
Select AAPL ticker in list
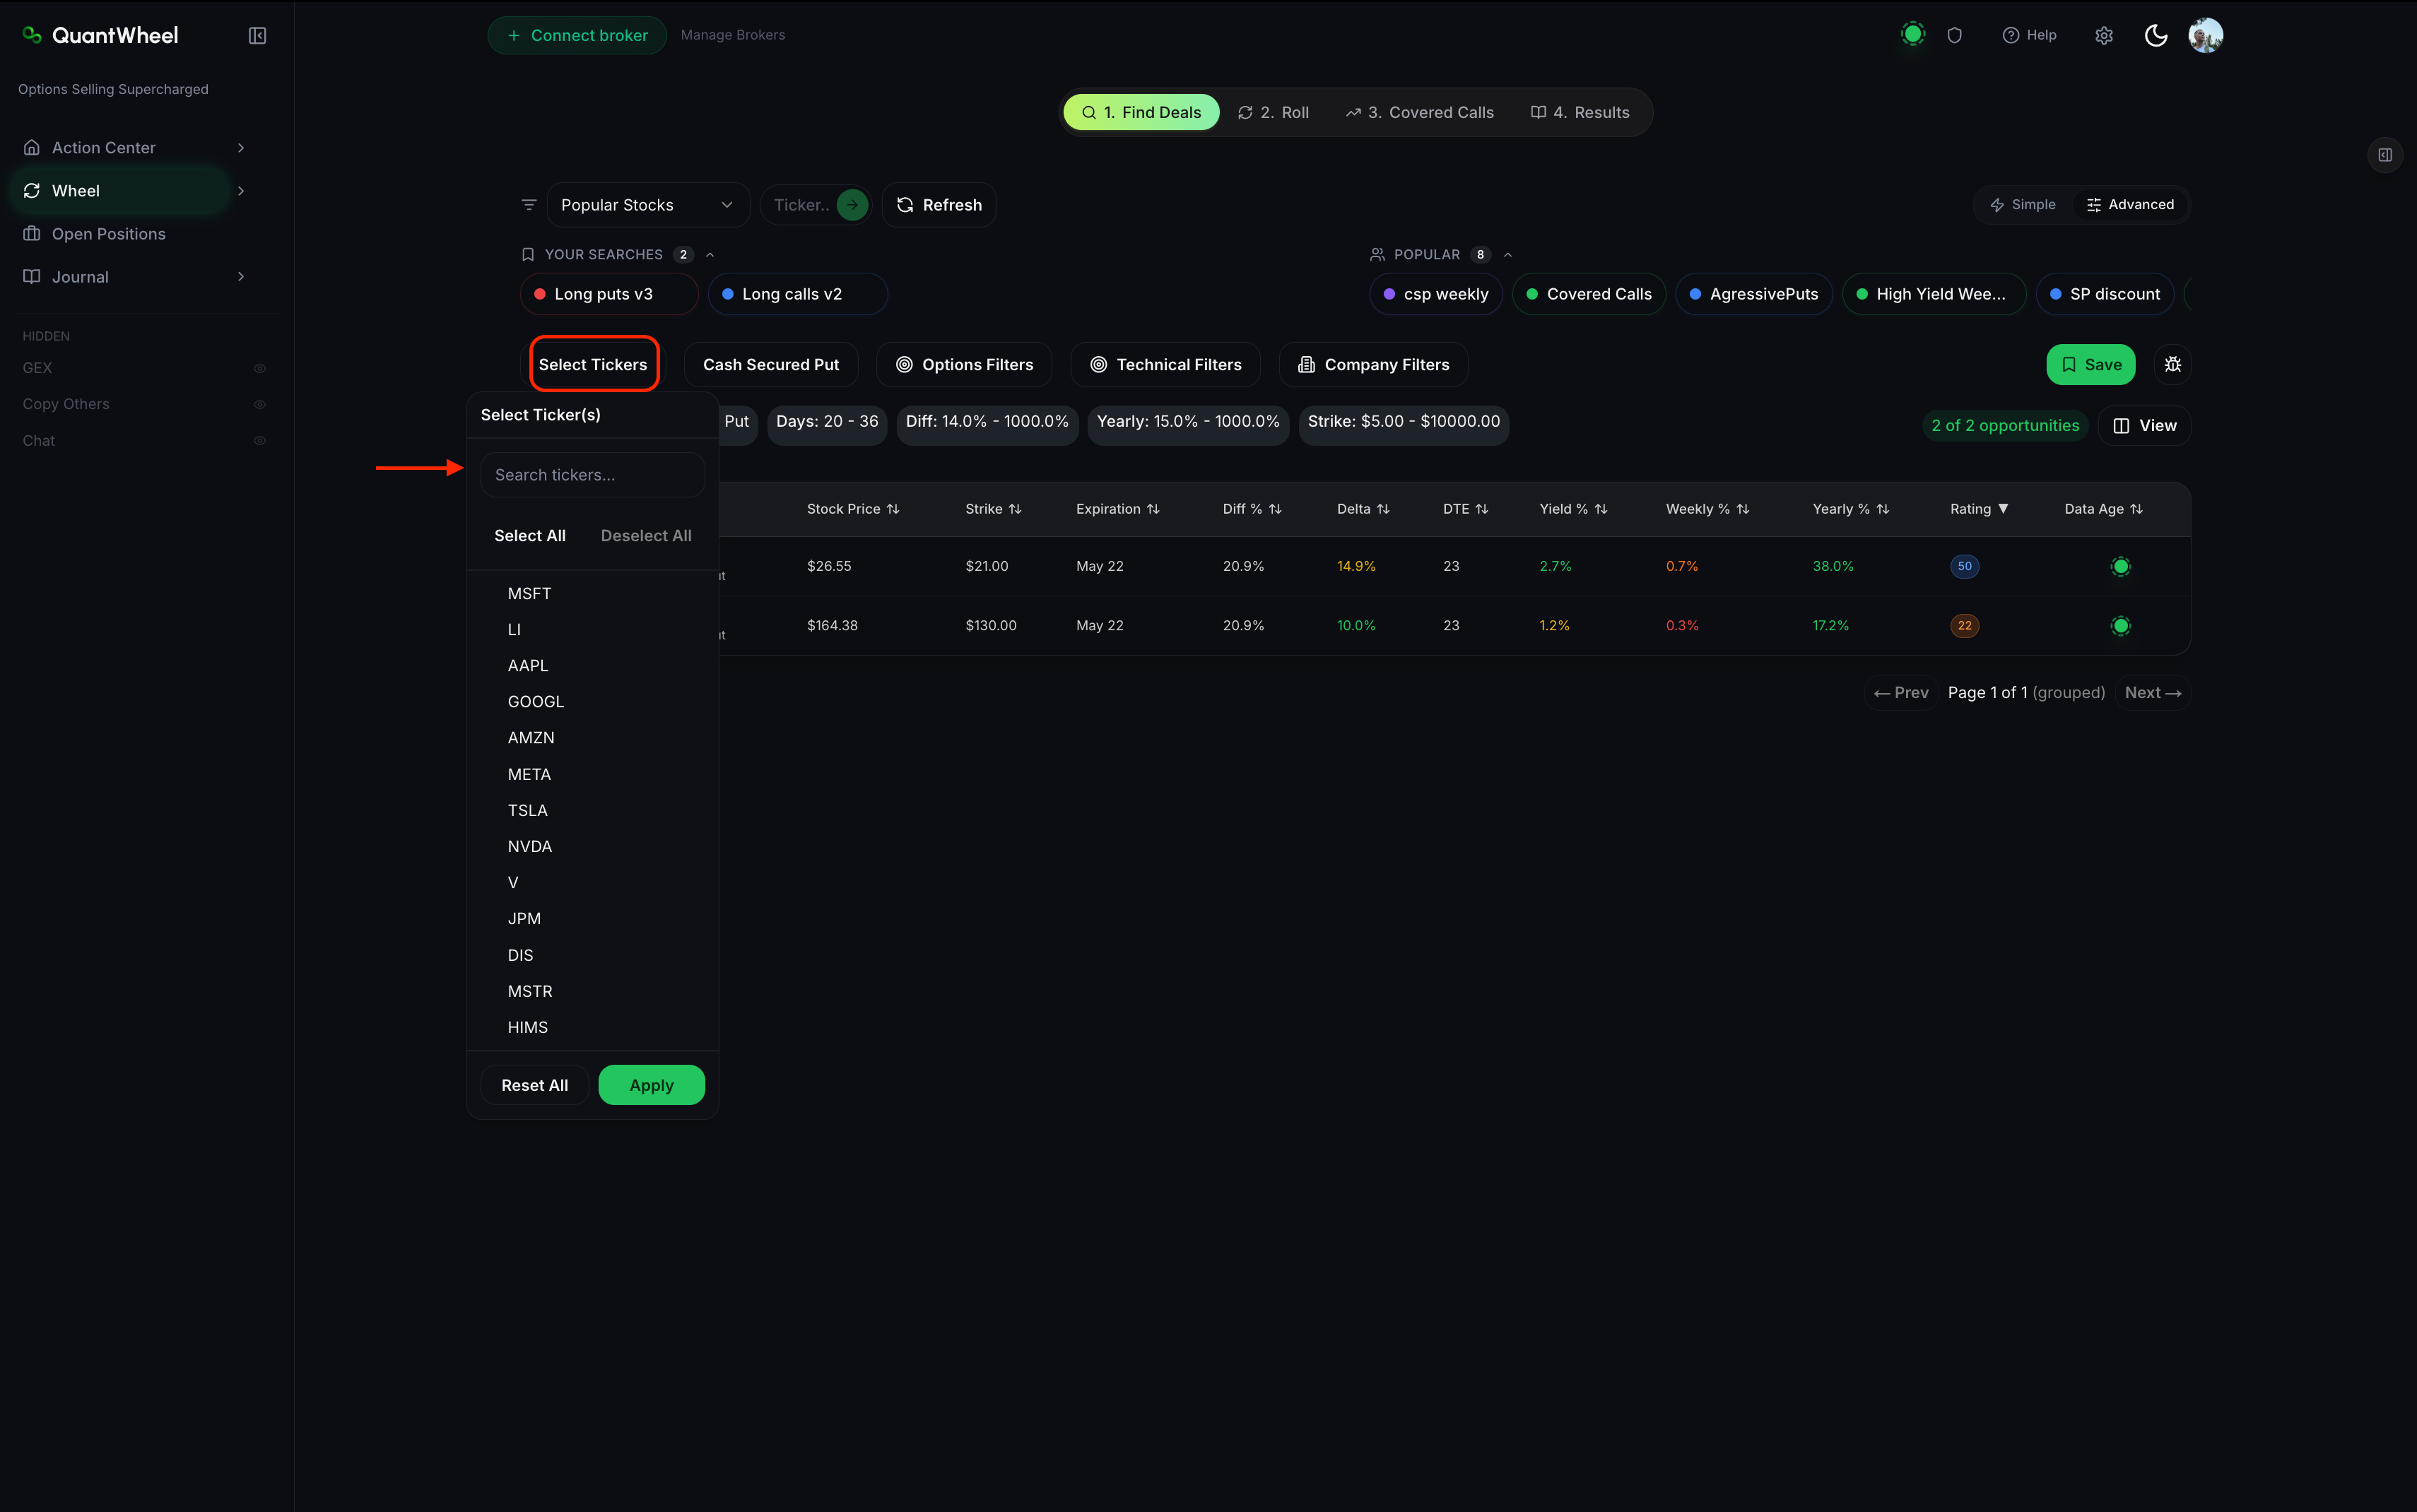coord(592,666)
